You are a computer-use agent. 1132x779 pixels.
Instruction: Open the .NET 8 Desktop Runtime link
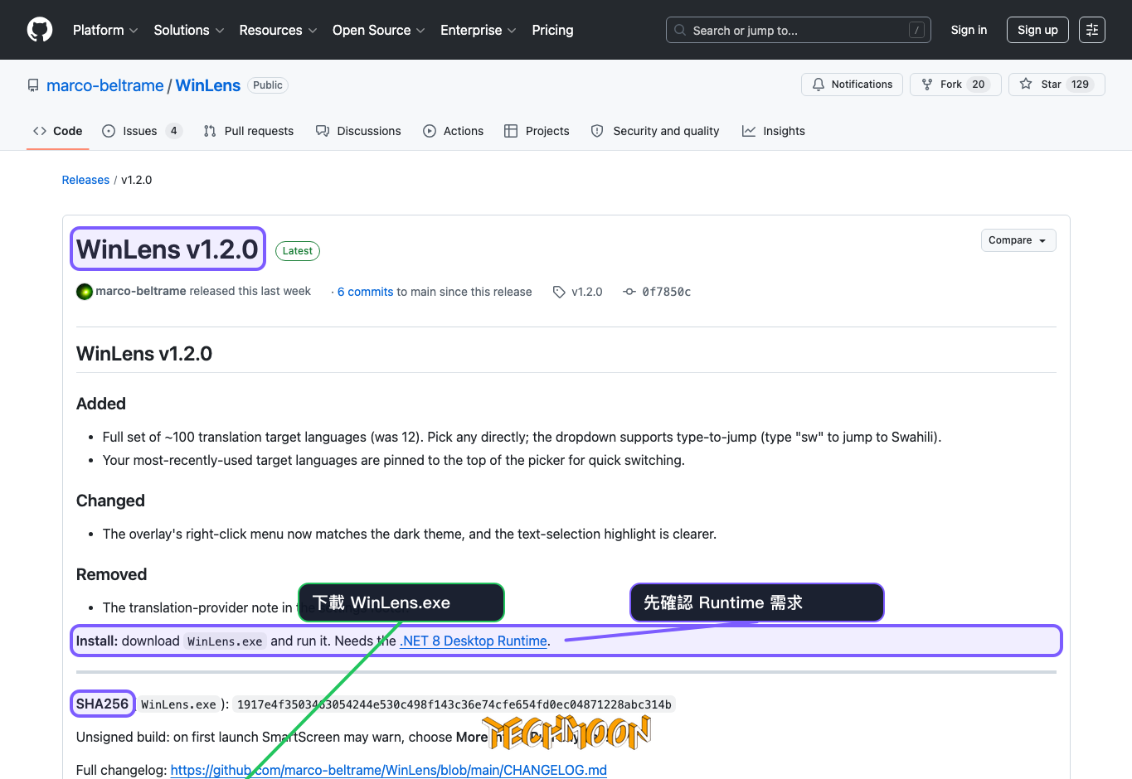(x=474, y=641)
